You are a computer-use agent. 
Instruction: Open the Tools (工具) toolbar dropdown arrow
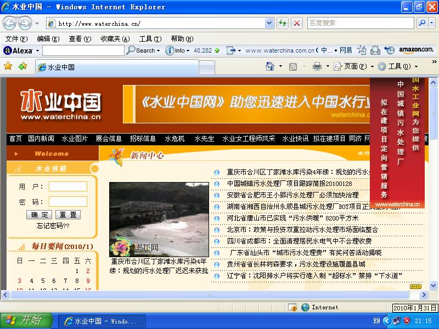pos(417,66)
